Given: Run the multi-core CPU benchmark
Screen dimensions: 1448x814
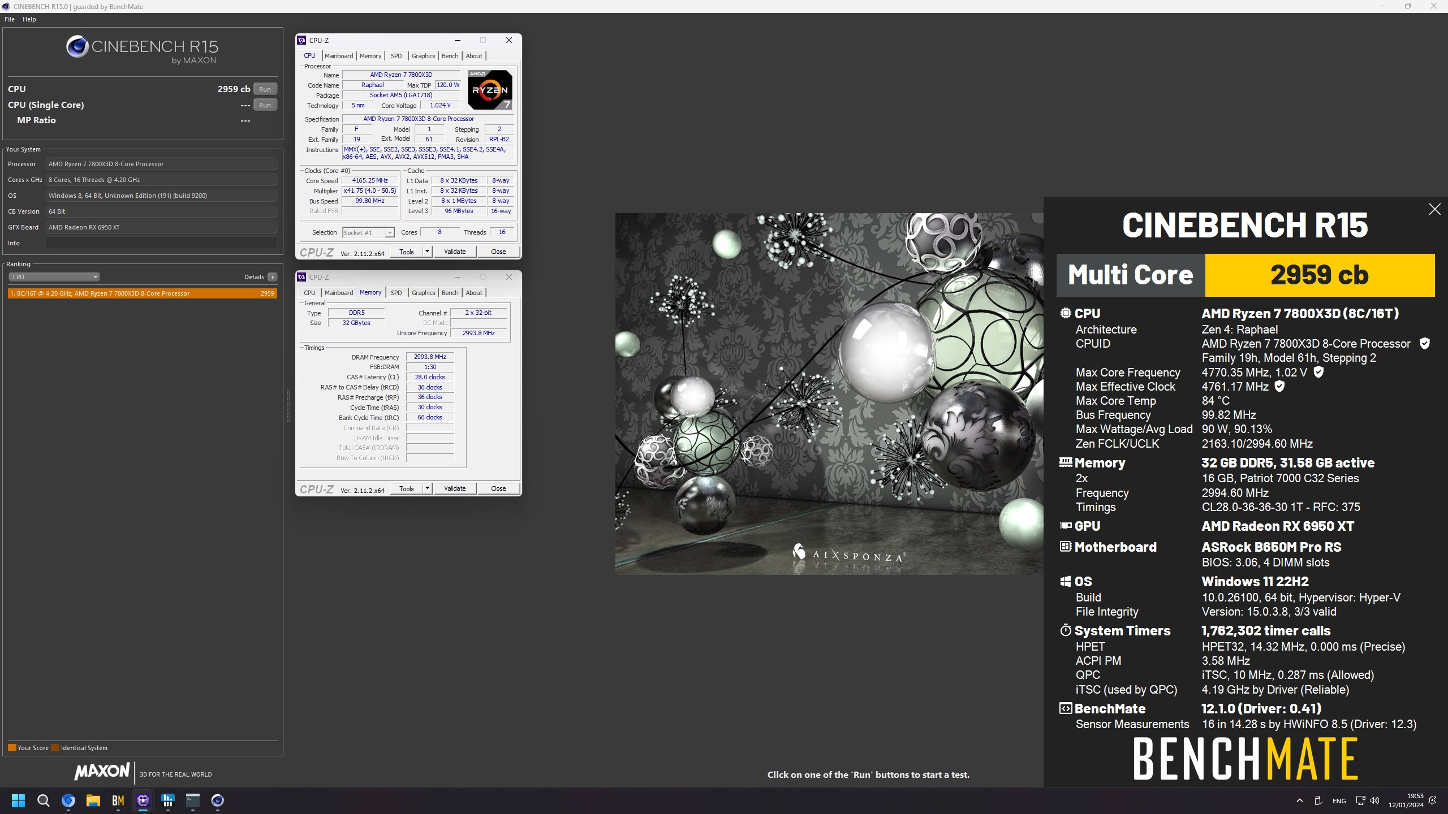Looking at the screenshot, I should pos(265,89).
